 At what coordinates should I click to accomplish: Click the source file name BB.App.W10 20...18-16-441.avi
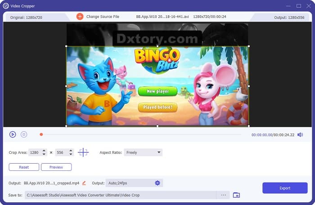[162, 17]
